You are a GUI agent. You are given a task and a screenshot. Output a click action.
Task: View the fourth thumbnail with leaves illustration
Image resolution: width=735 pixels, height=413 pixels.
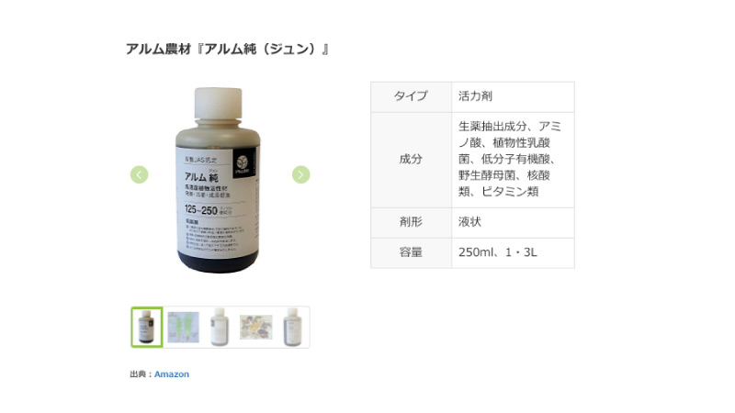pyautogui.click(x=256, y=327)
